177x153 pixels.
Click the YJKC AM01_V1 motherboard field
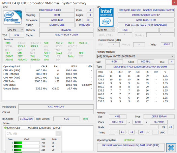coord(56,107)
